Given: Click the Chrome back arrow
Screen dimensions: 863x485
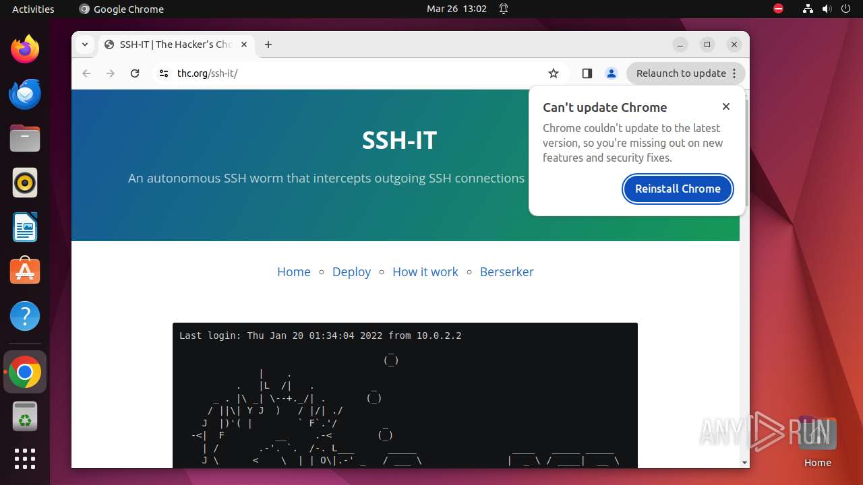Looking at the screenshot, I should 86,73.
